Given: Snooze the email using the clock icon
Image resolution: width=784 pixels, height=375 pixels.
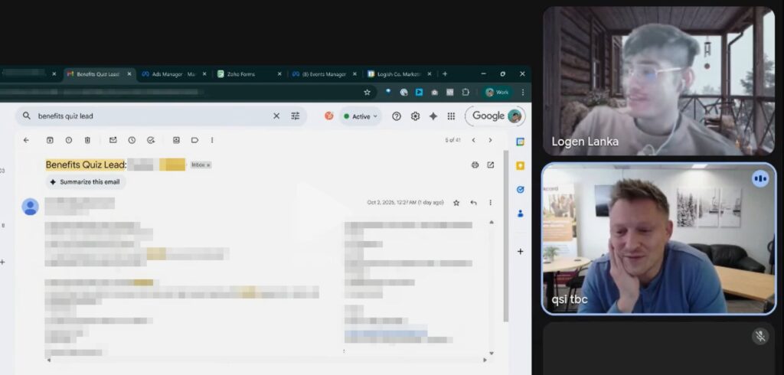Looking at the screenshot, I should point(132,140).
